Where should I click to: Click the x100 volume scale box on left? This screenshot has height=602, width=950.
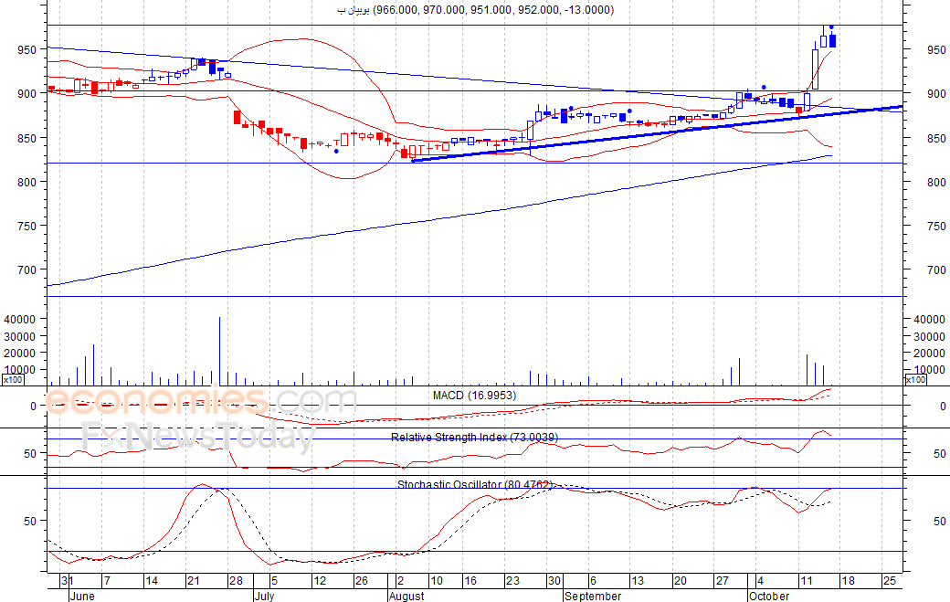click(13, 380)
